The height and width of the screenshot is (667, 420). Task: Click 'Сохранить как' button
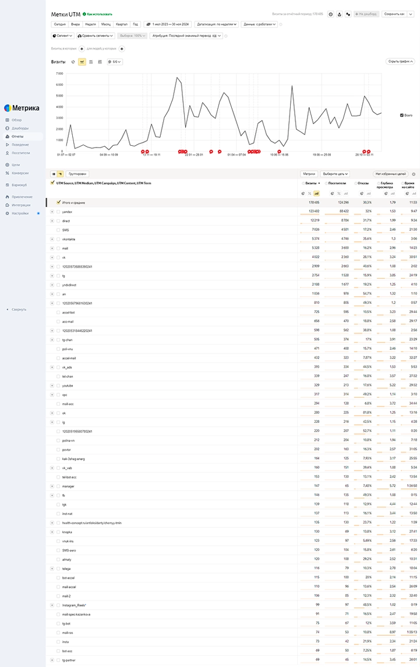click(x=394, y=14)
